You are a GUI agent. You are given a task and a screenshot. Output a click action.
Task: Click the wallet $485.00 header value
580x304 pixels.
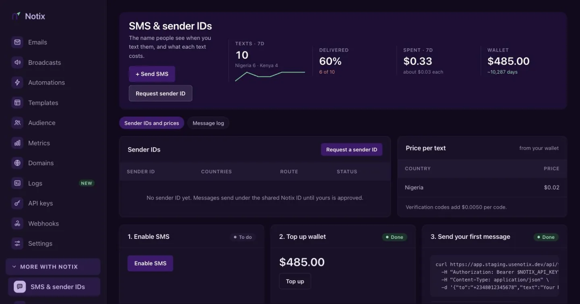(508, 61)
